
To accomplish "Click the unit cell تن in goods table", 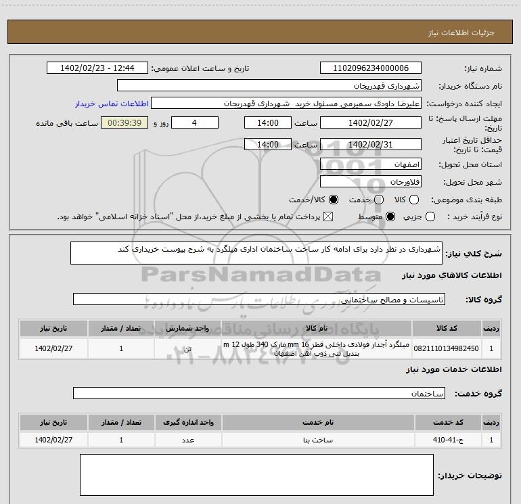I will (x=187, y=348).
